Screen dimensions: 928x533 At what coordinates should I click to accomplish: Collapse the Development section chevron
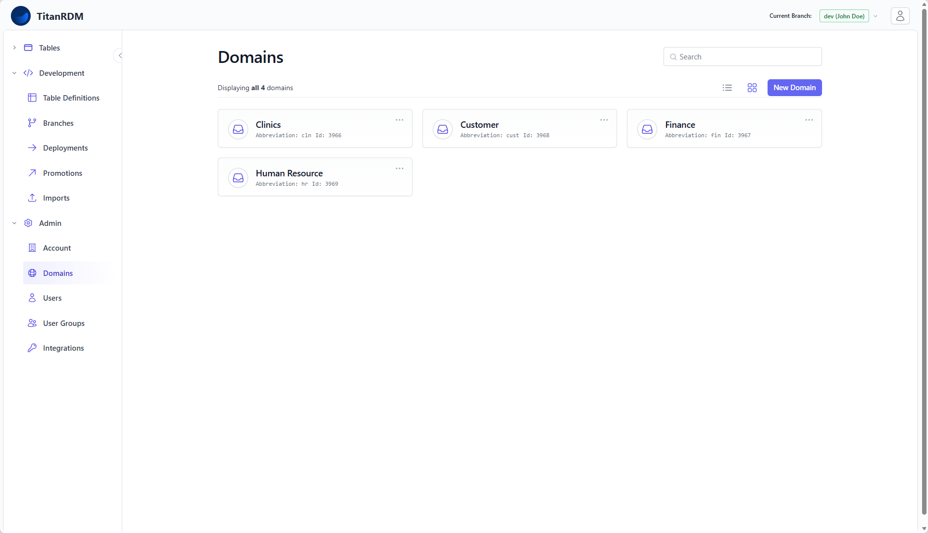pos(14,73)
